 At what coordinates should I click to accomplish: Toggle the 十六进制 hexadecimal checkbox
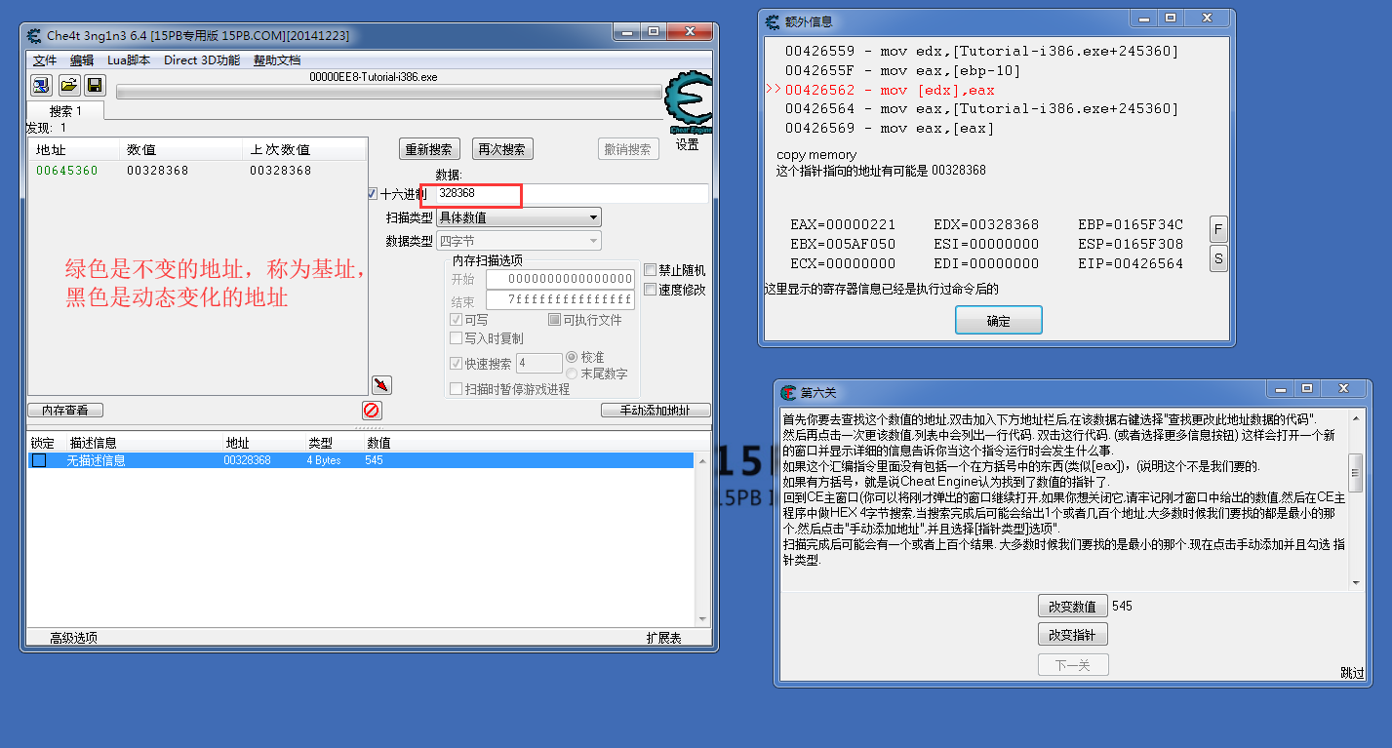(x=373, y=194)
